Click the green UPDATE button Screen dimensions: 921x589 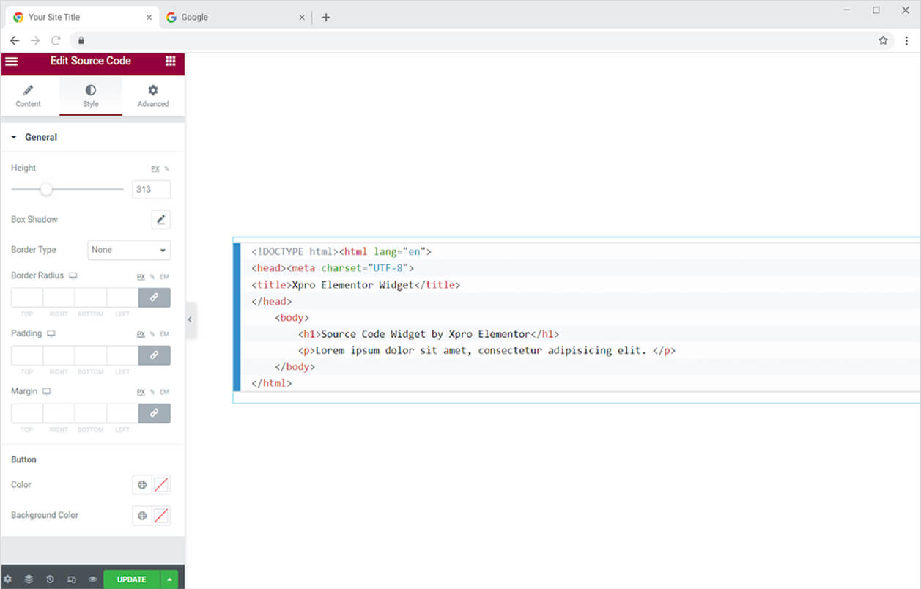pyautogui.click(x=131, y=579)
